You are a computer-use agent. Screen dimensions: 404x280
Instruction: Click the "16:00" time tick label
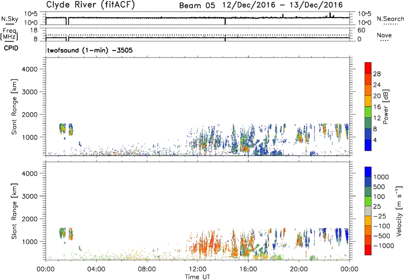tap(248, 269)
